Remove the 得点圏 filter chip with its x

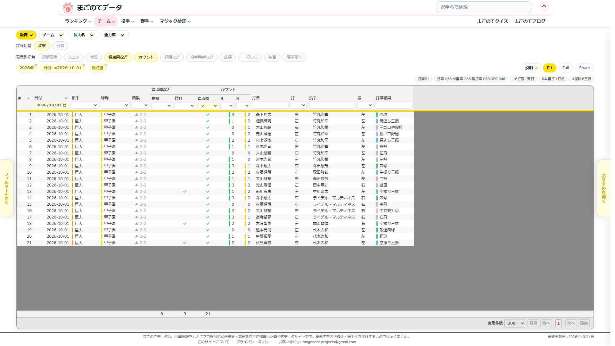[105, 65]
